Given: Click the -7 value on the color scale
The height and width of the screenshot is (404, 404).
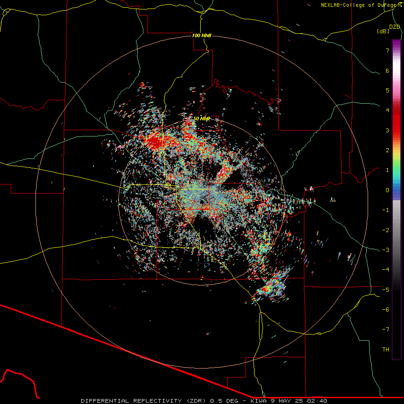Looking at the screenshot, I should click(x=386, y=329).
